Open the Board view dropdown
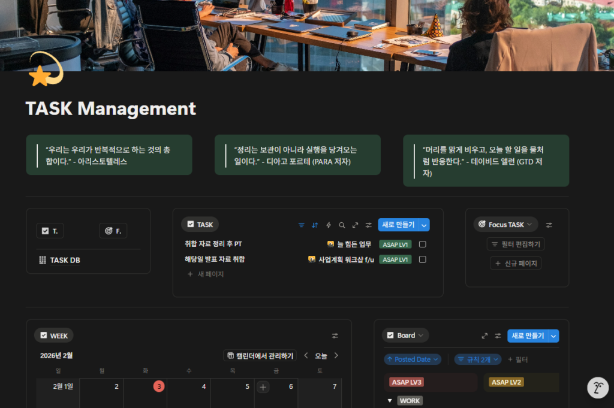The height and width of the screenshot is (408, 614). coord(405,336)
